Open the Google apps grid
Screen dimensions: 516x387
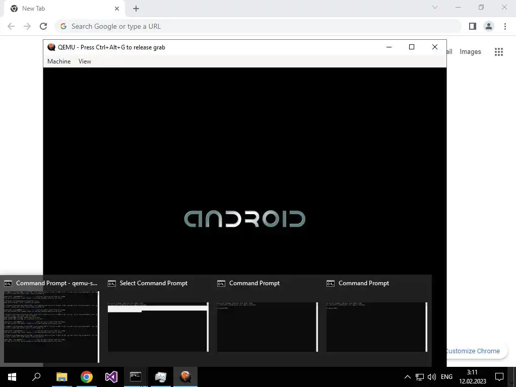[499, 52]
